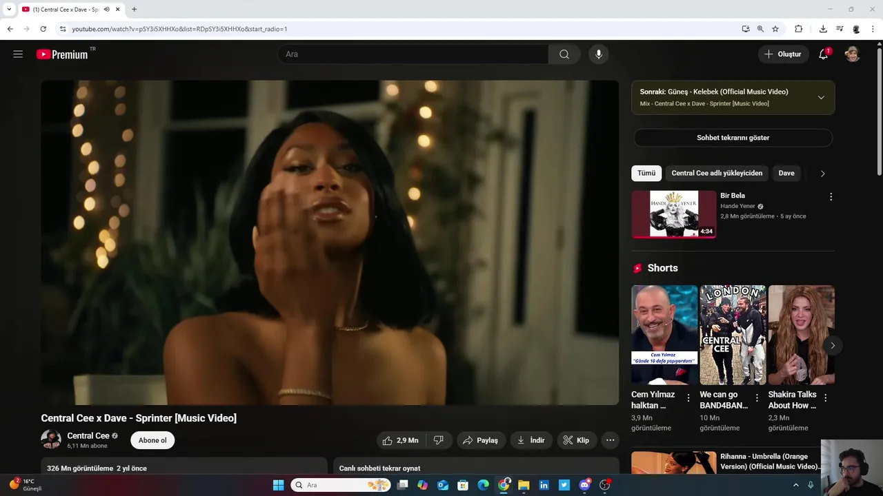883x496 pixels.
Task: Open options for Shakira Talks short
Action: point(826,397)
